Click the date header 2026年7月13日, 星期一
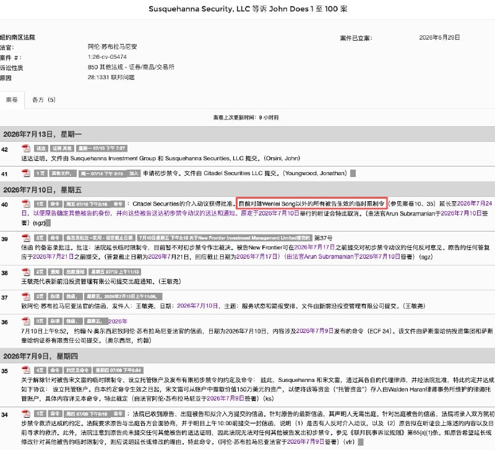The width and height of the screenshot is (495, 450). pos(42,134)
